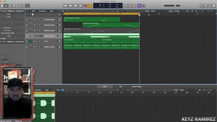The width and height of the screenshot is (217, 122).
Task: Open the Library panel icon
Action: click(x=2, y=6)
